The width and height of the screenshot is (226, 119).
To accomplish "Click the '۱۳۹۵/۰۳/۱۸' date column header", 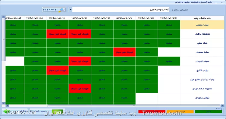I will tap(35, 18).
